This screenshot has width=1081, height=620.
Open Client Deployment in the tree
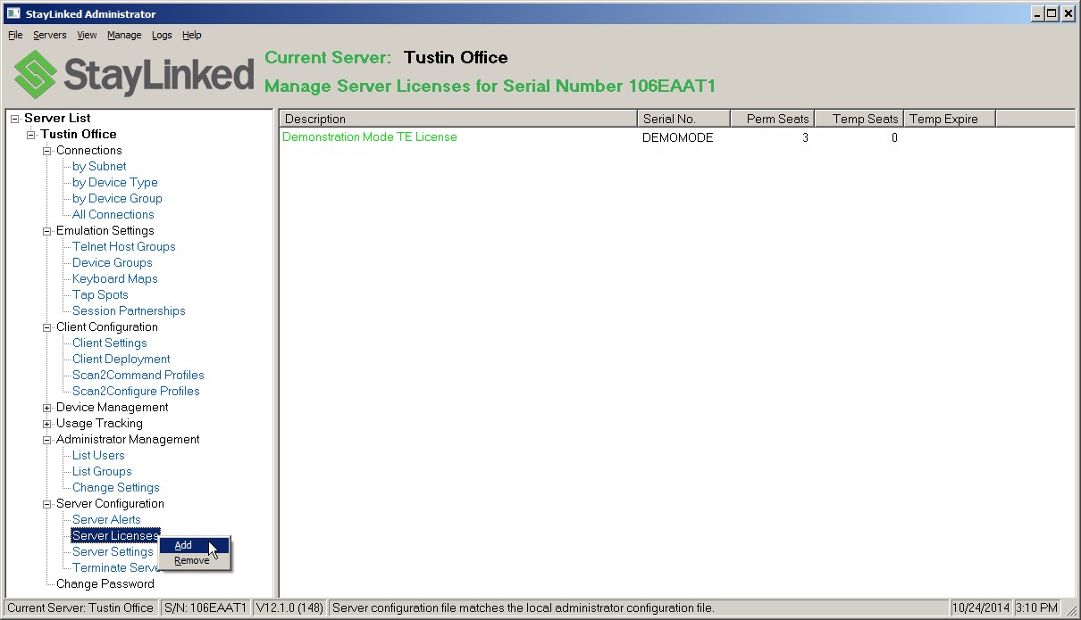pos(120,359)
